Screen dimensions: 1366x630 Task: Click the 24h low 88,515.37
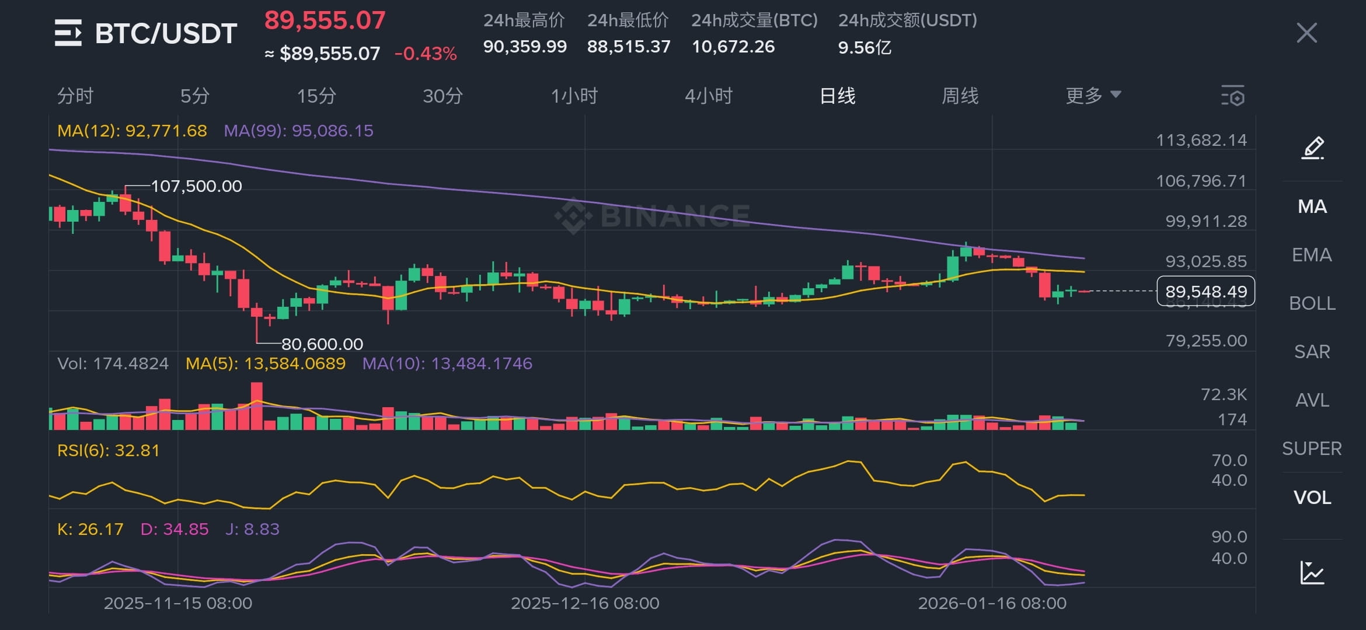(629, 47)
